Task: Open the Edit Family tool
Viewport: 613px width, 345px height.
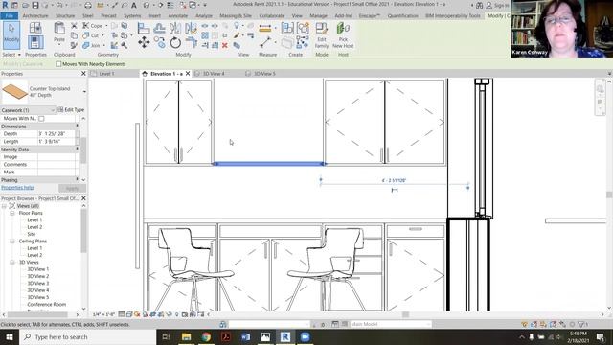Action: tap(322, 34)
